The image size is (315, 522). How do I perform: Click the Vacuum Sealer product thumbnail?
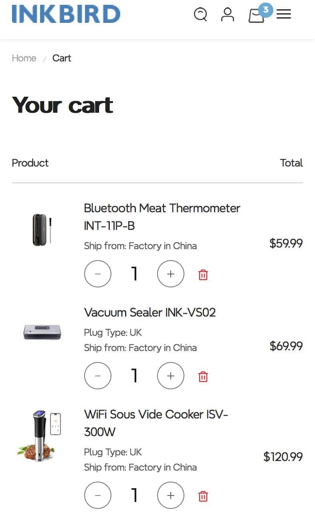pos(42,332)
